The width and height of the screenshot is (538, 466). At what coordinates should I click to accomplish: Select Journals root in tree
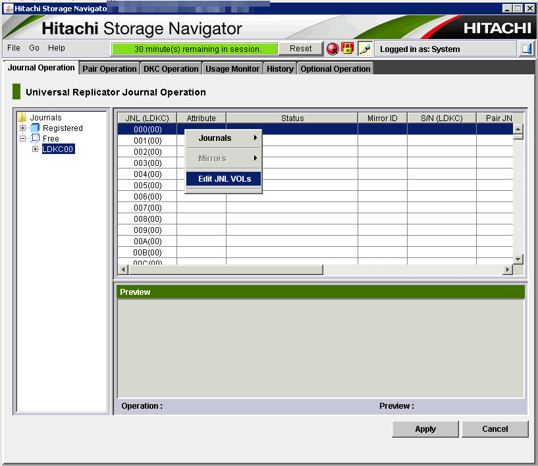45,118
